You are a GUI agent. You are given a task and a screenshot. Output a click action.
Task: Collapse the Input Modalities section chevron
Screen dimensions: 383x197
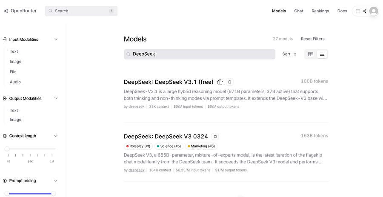[56, 39]
